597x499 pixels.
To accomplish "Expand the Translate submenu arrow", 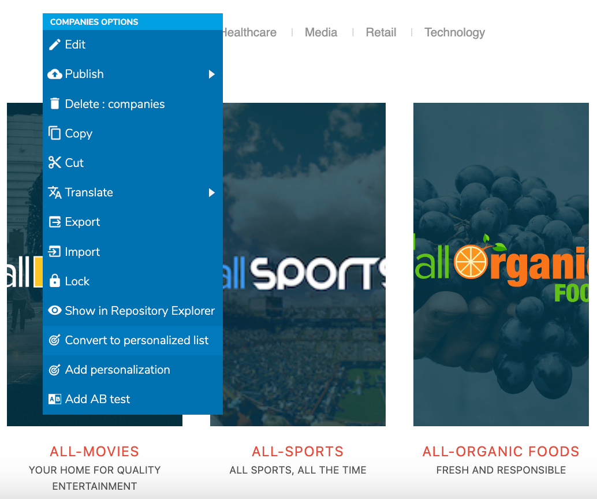I will (212, 192).
